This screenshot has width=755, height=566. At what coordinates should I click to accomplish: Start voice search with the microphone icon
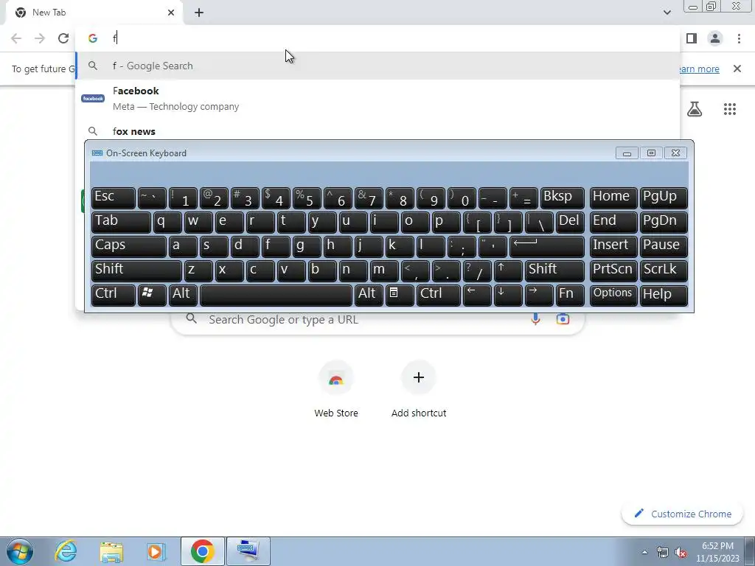535,319
